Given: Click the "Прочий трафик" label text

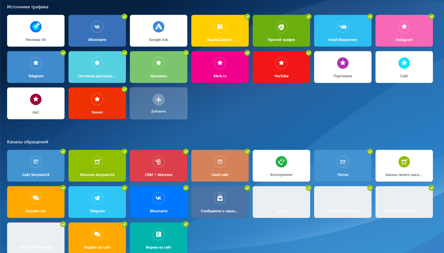Looking at the screenshot, I should point(281,40).
